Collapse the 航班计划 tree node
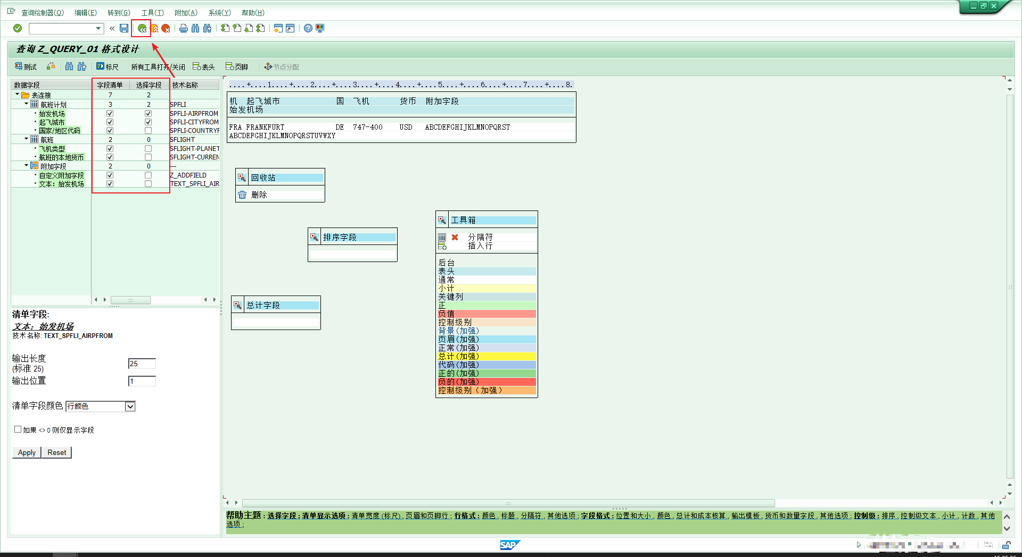This screenshot has height=557, width=1022. pyautogui.click(x=27, y=104)
